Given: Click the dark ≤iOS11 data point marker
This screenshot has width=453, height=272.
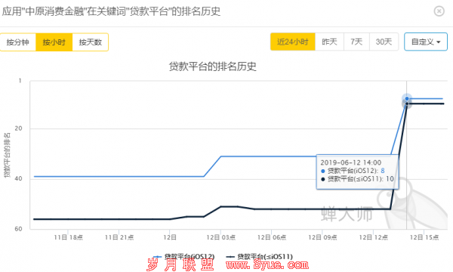Looking at the screenshot, I should pyautogui.click(x=407, y=104).
